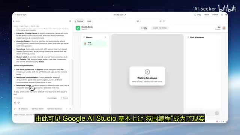Click the thumbs down icon

point(19,102)
